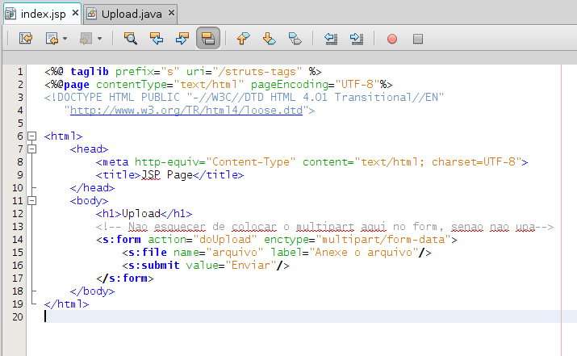This screenshot has height=356, width=577.
Task: Click the 'meta' tag on line 8
Action: 115,162
